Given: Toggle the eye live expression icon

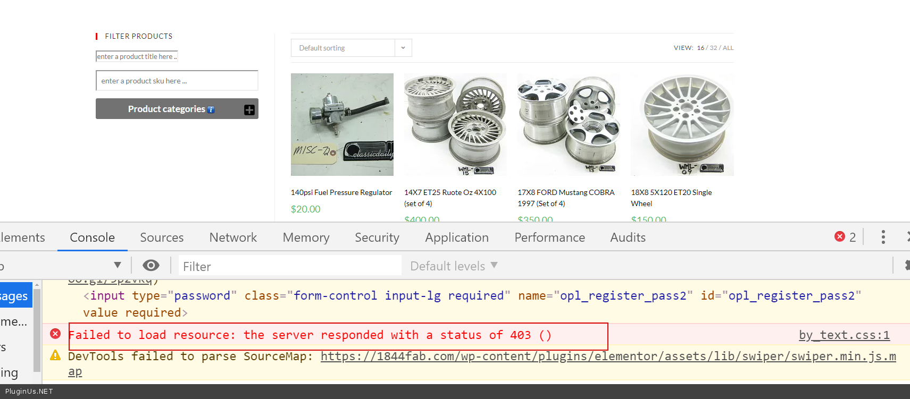Looking at the screenshot, I should [151, 266].
